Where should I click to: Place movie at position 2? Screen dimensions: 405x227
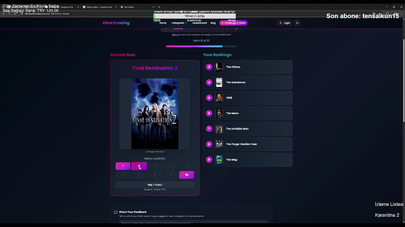click(x=139, y=166)
